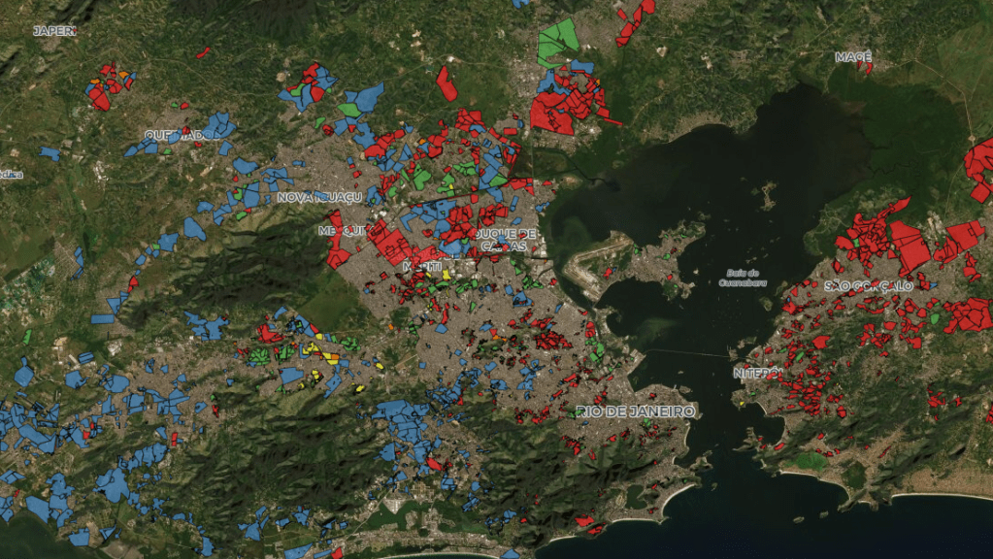
Task: Click the Rio de Janeiro city label
Action: (x=635, y=411)
